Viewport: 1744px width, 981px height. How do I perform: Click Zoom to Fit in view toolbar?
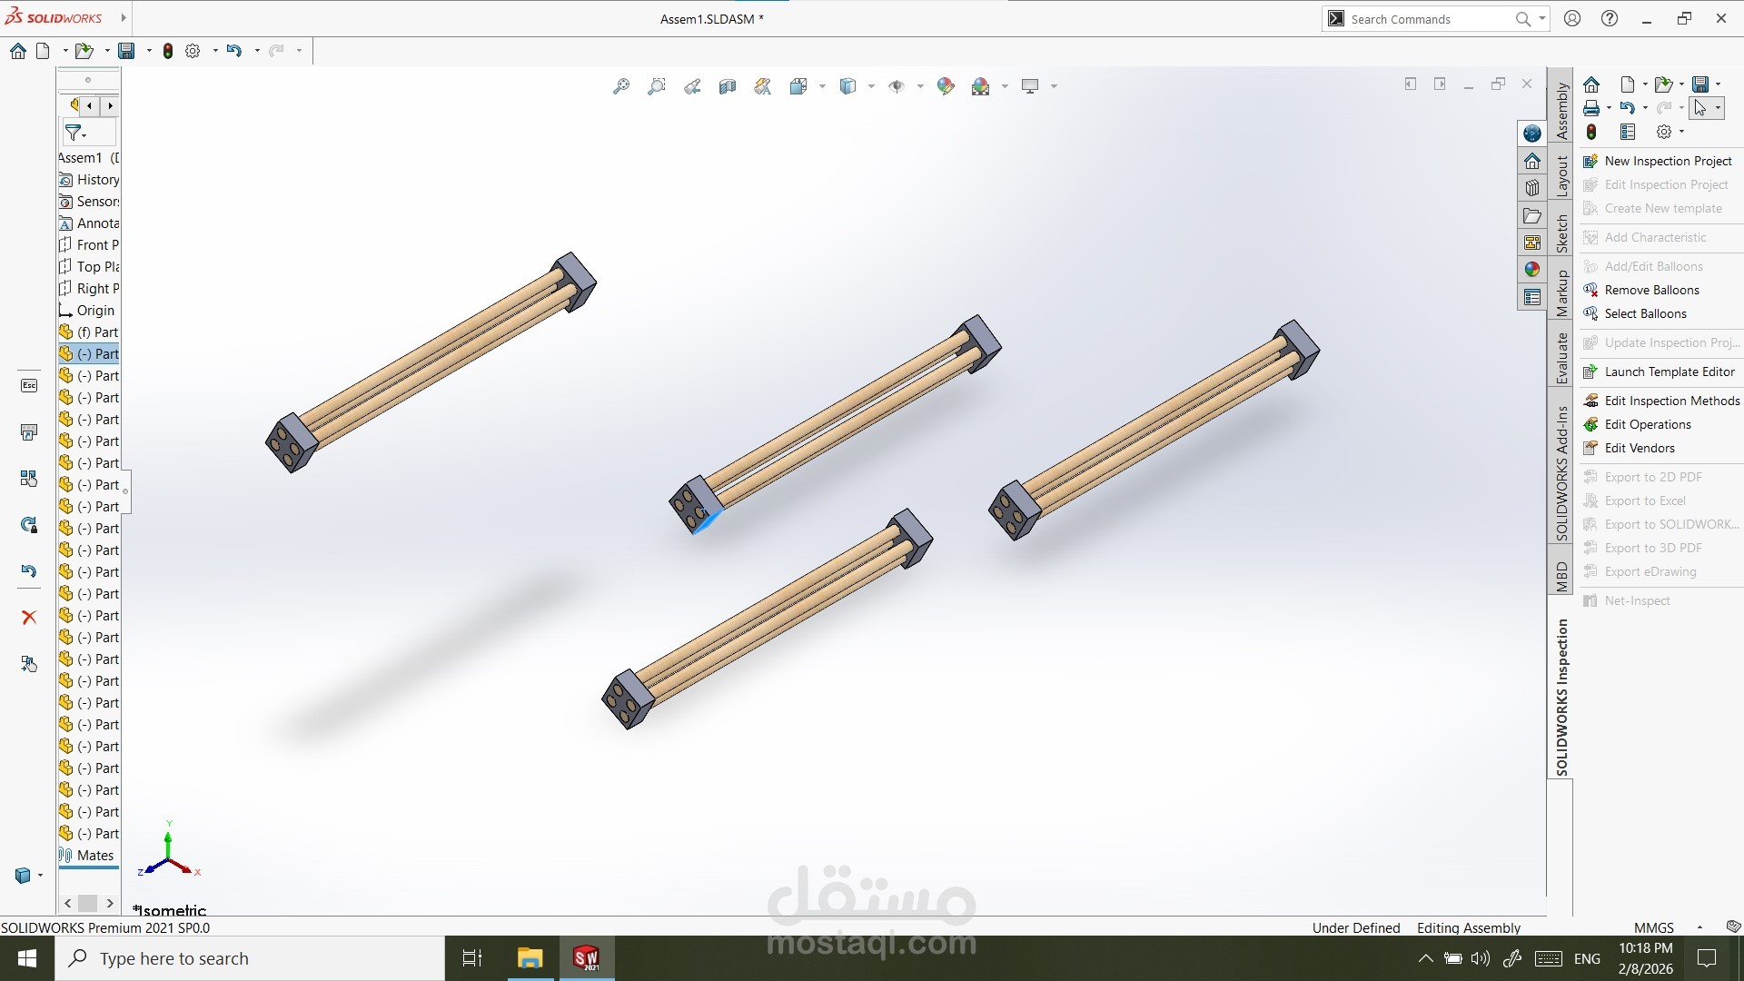[x=621, y=86]
